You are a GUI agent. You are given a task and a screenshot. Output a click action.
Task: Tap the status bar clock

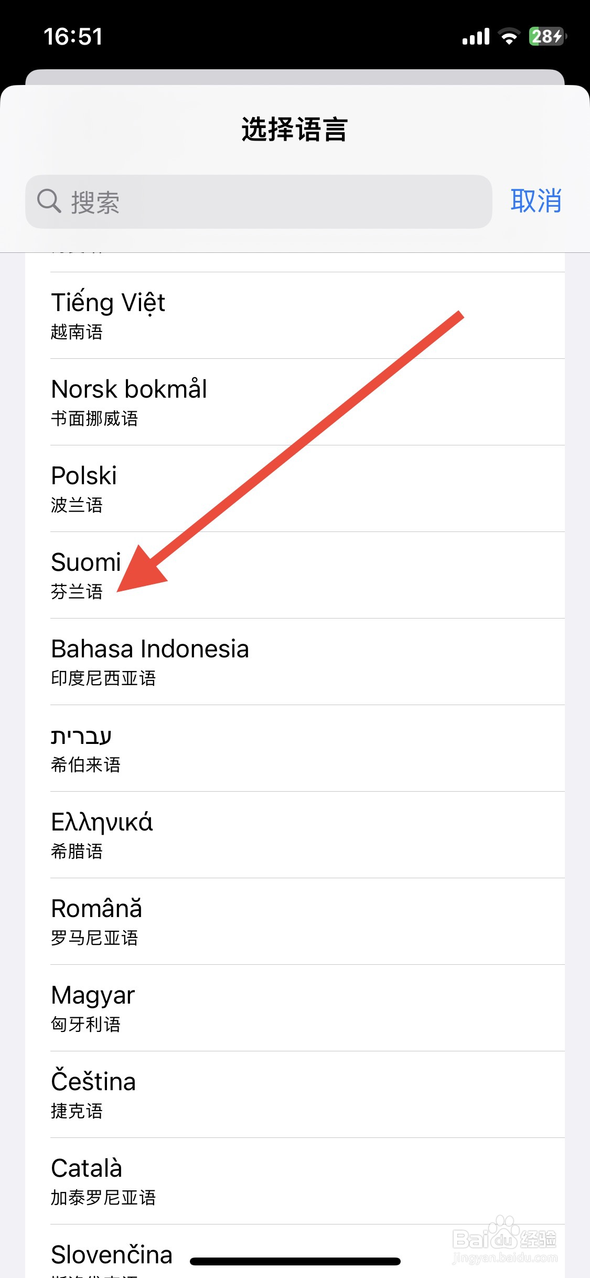[73, 37]
